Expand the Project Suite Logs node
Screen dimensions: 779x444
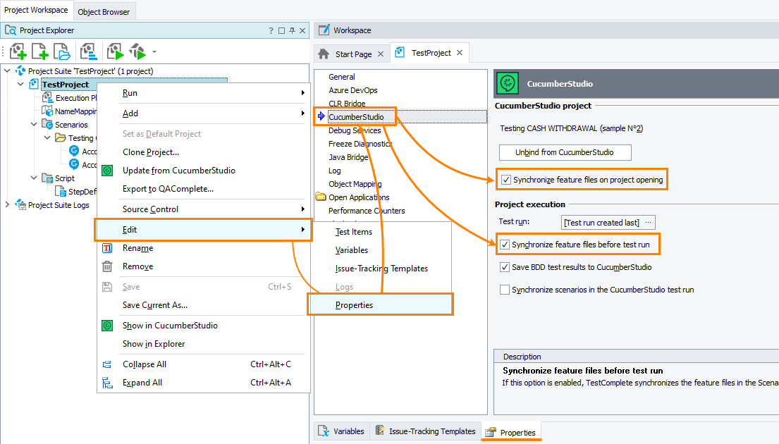6,204
